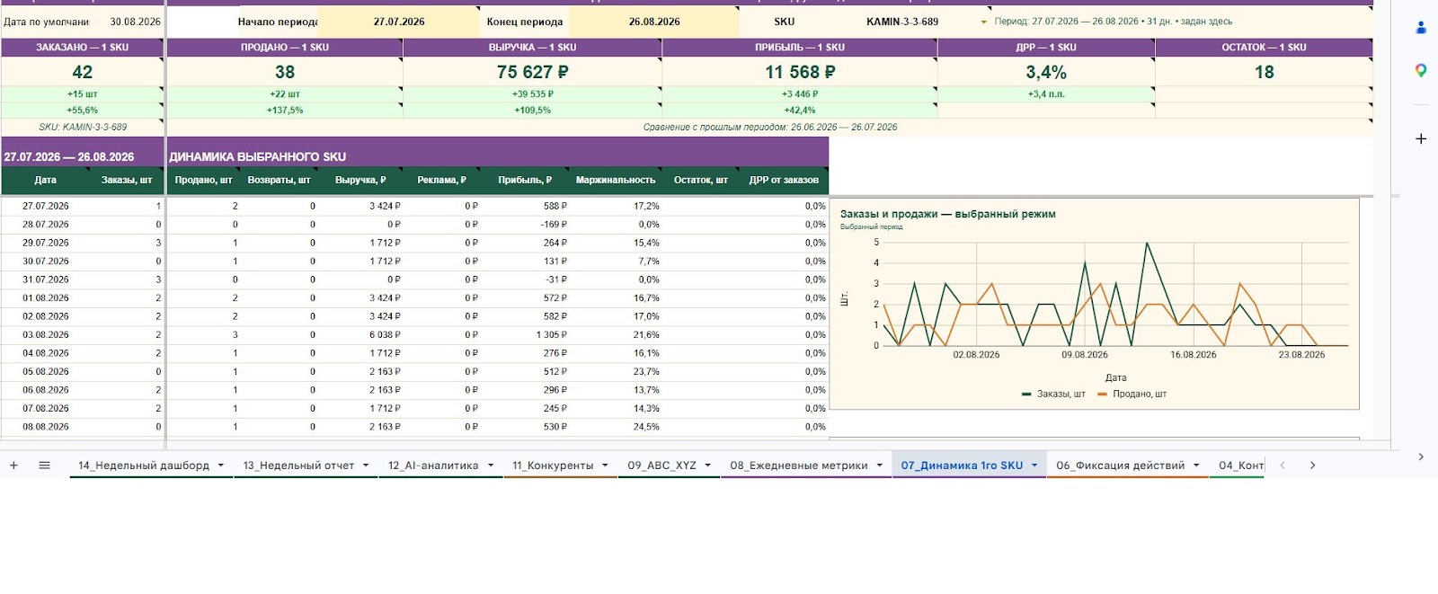The width and height of the screenshot is (1438, 594).
Task: Select the +137,5% sold change cell
Action: [285, 110]
